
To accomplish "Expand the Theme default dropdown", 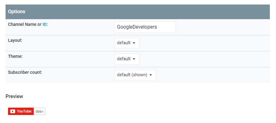I will [127, 59].
